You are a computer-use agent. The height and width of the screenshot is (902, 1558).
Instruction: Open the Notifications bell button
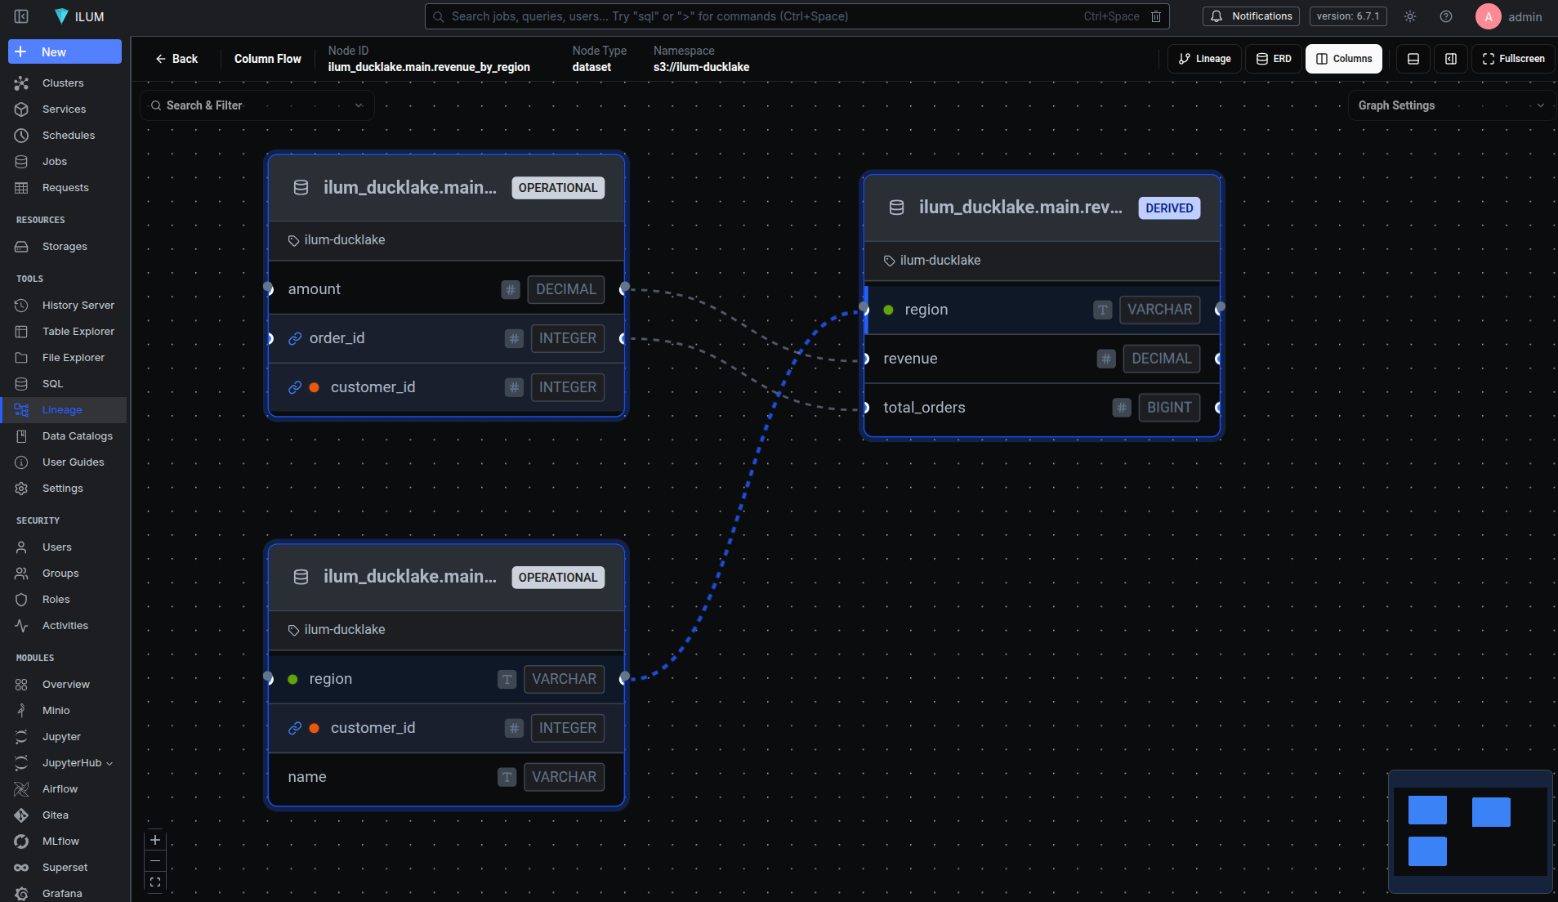pyautogui.click(x=1251, y=16)
